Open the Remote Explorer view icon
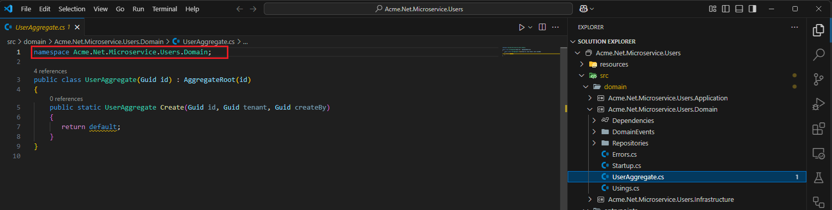Screen dimensions: 832x210 click(x=819, y=153)
